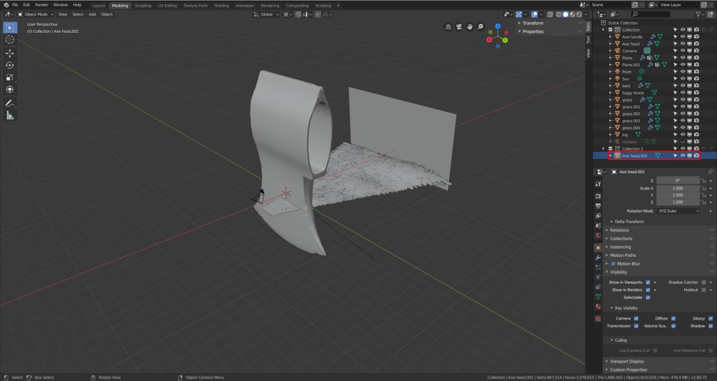Screen dimensions: 717x381
Task: Uncheck Glossy ray visibility
Action: [710, 318]
